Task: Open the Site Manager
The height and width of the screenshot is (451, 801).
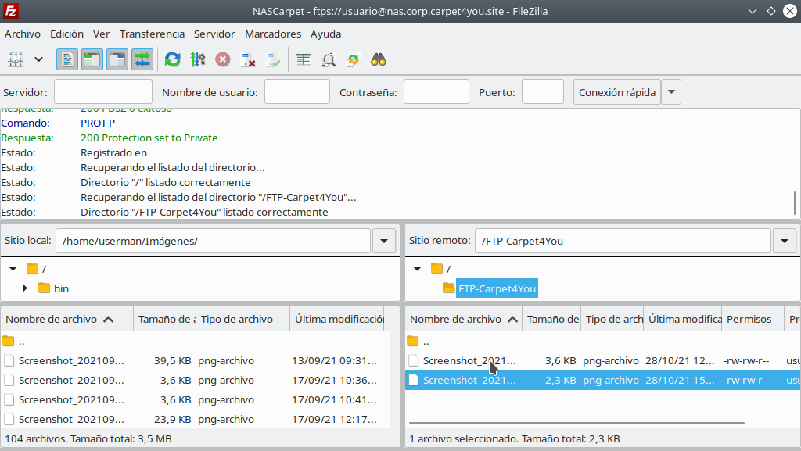Action: [x=16, y=59]
